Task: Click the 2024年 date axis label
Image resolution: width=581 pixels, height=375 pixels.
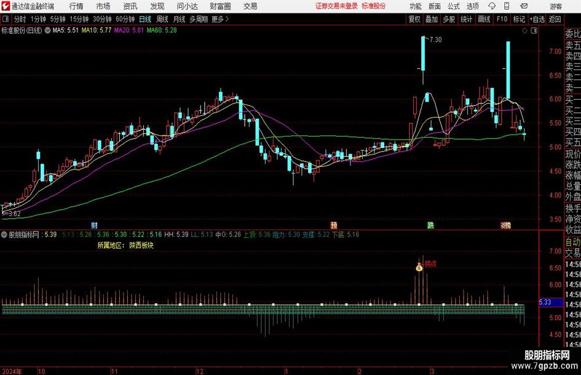Action: pyautogui.click(x=12, y=371)
